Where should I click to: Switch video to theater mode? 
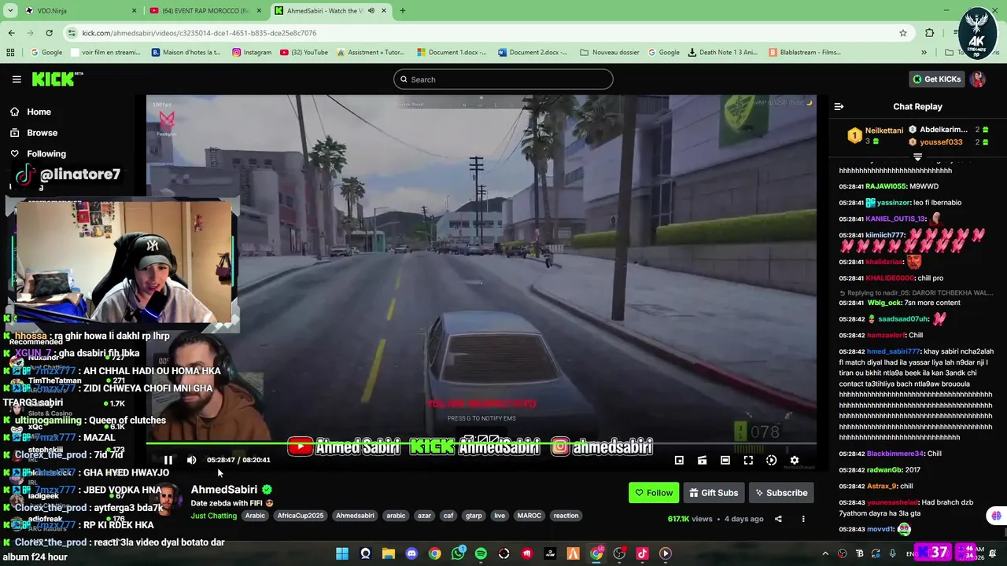[x=725, y=460]
